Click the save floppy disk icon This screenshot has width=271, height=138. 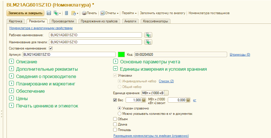click(49, 13)
